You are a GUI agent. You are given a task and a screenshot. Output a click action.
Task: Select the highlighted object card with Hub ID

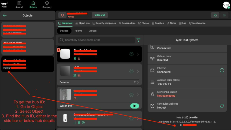coord(28,64)
